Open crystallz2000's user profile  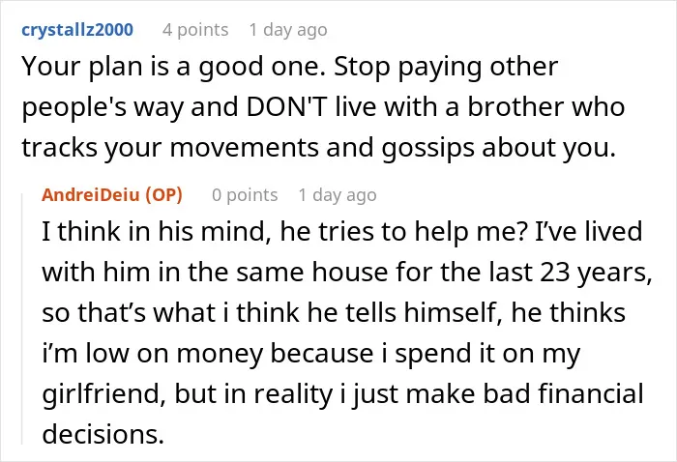click(77, 30)
